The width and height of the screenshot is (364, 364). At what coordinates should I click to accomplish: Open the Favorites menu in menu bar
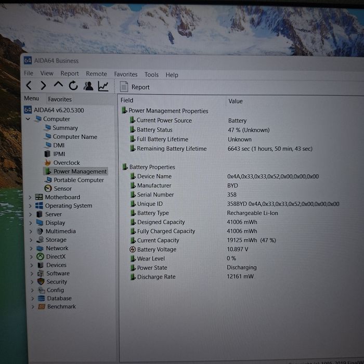click(126, 74)
